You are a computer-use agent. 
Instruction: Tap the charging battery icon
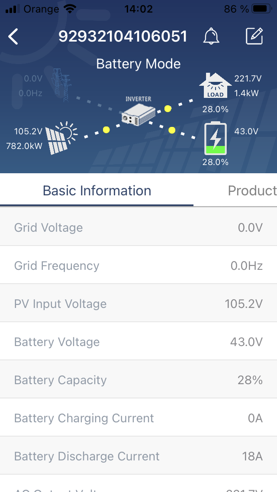click(215, 139)
